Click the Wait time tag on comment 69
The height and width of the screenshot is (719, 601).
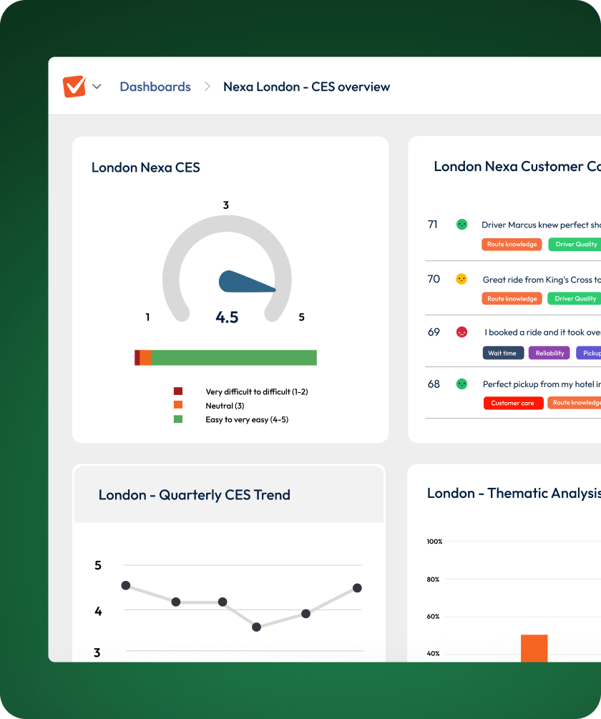point(502,353)
